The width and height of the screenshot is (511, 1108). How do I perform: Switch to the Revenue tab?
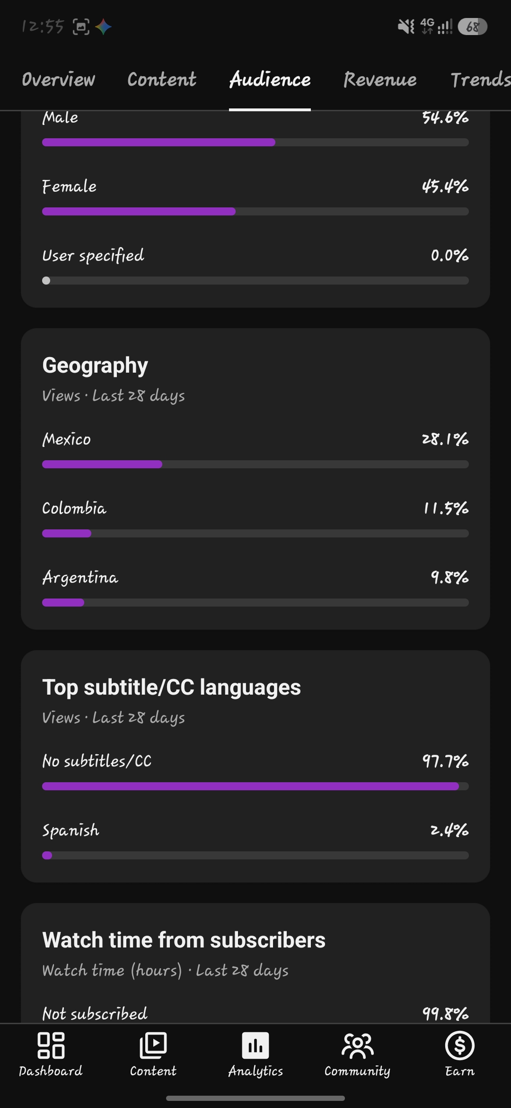[x=380, y=80]
